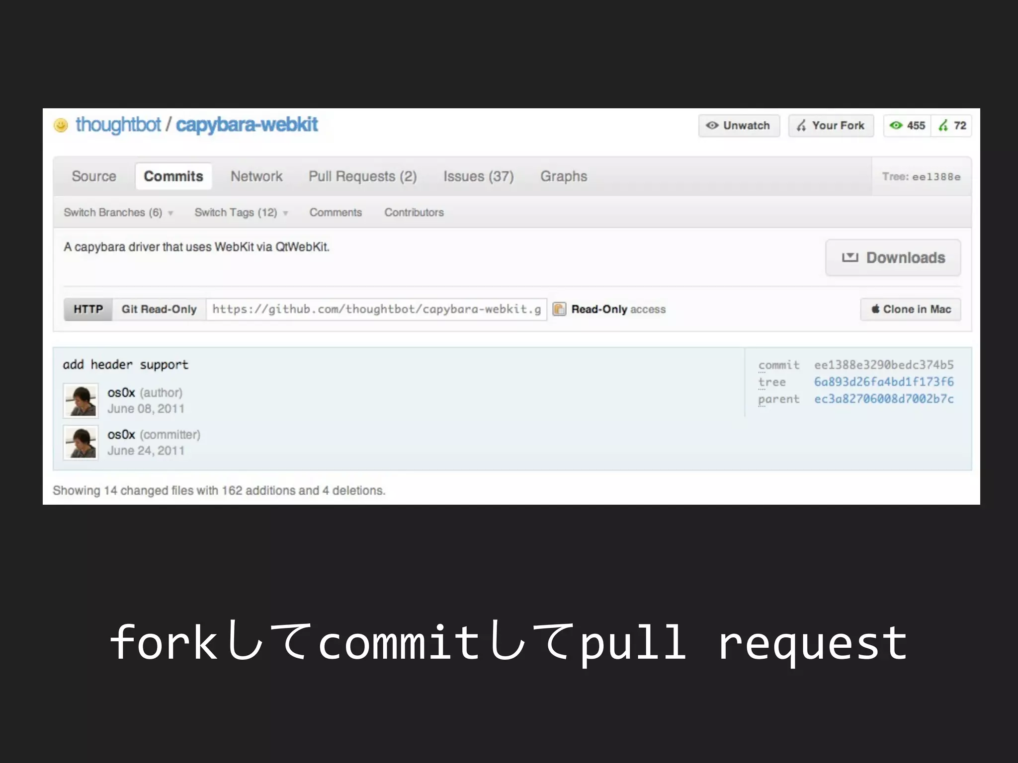Screen dimensions: 1018x763
Task: Click the smiley face repository icon
Action: point(61,125)
